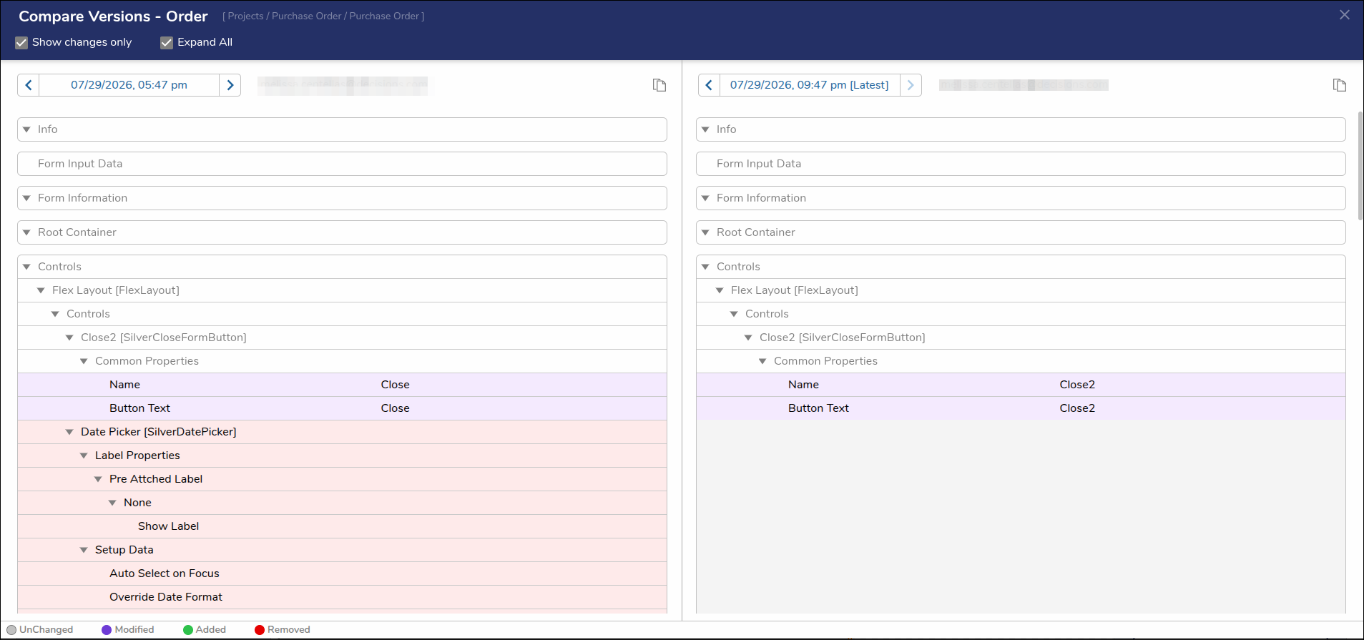Select the 05:47 pm version label

pyautogui.click(x=129, y=85)
